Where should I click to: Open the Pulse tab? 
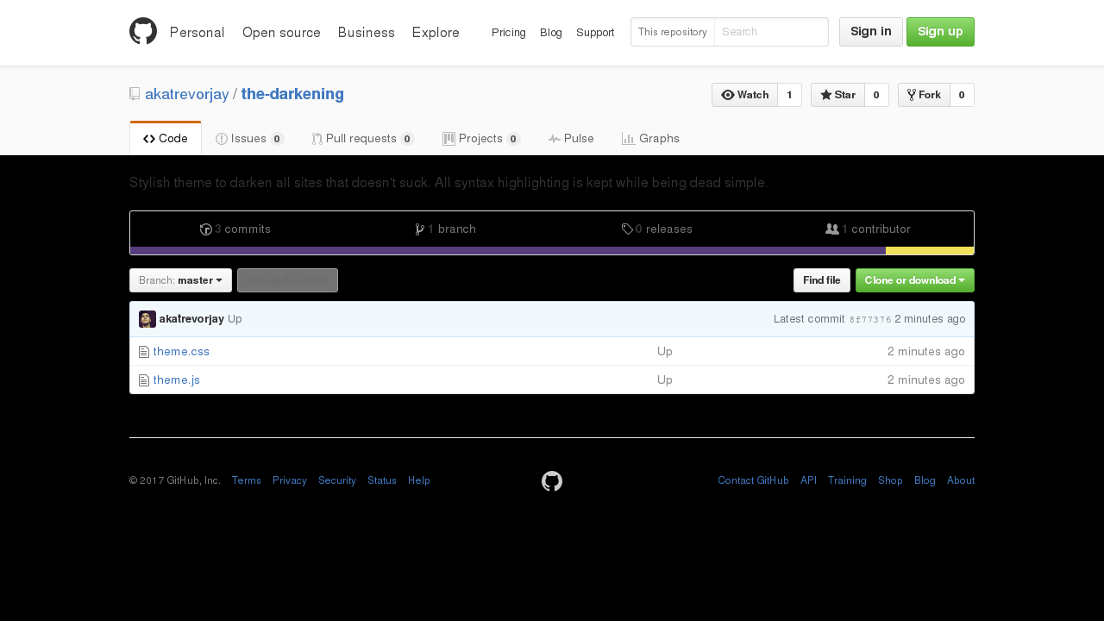point(571,139)
